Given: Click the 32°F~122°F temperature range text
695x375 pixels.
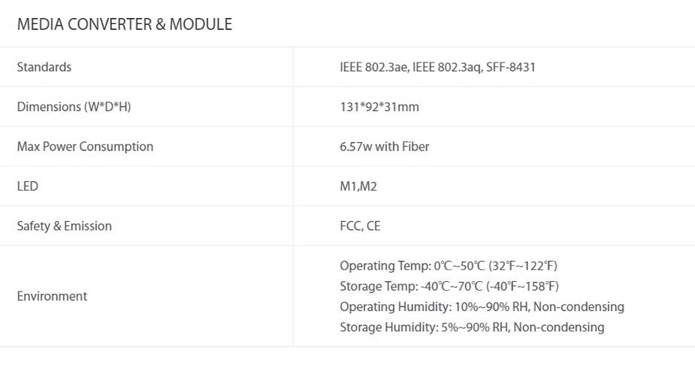Looking at the screenshot, I should (x=523, y=265).
